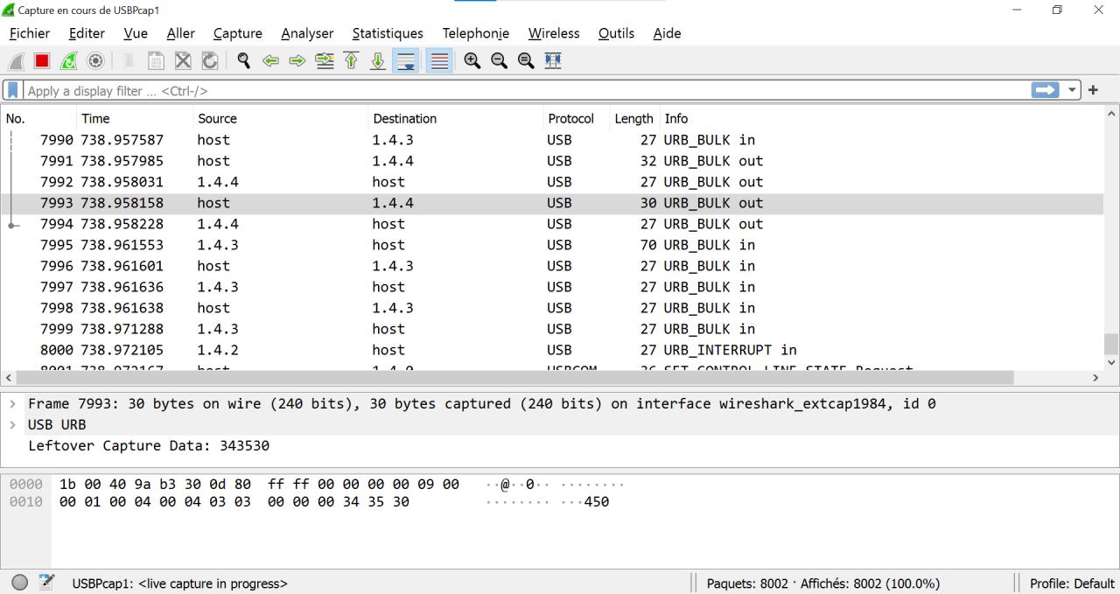Expand the USB URB tree item
Image resolution: width=1120 pixels, height=594 pixels.
pos(12,425)
